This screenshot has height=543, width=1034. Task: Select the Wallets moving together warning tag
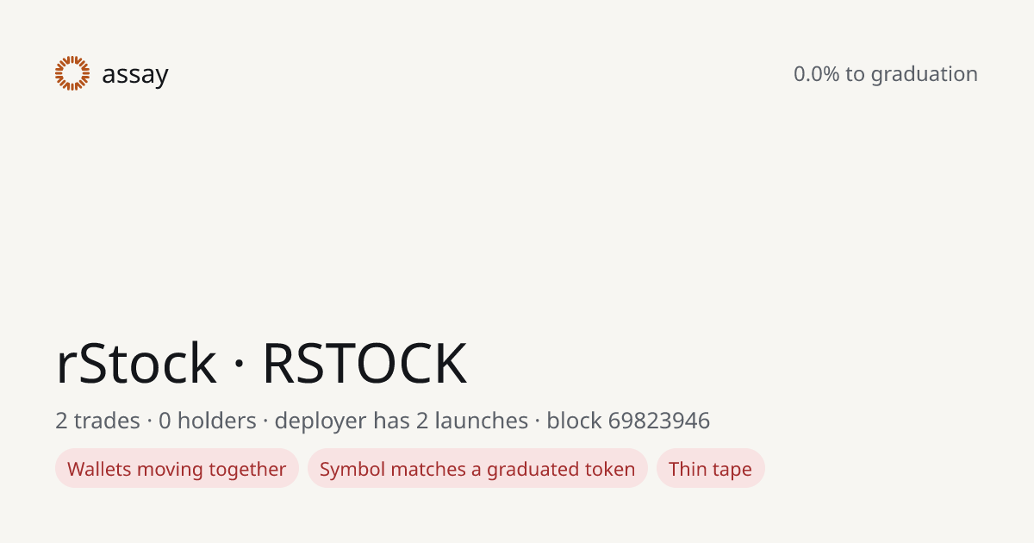click(x=177, y=469)
